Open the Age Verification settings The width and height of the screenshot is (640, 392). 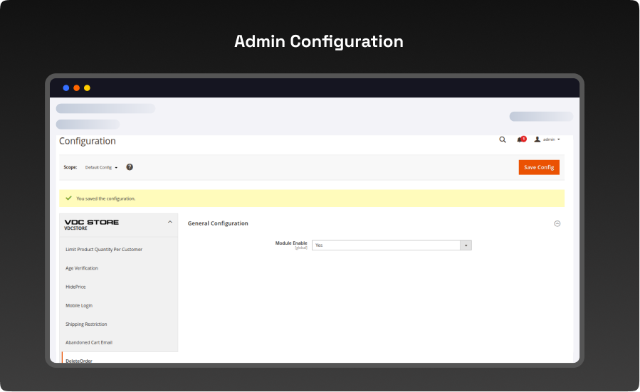(x=82, y=268)
